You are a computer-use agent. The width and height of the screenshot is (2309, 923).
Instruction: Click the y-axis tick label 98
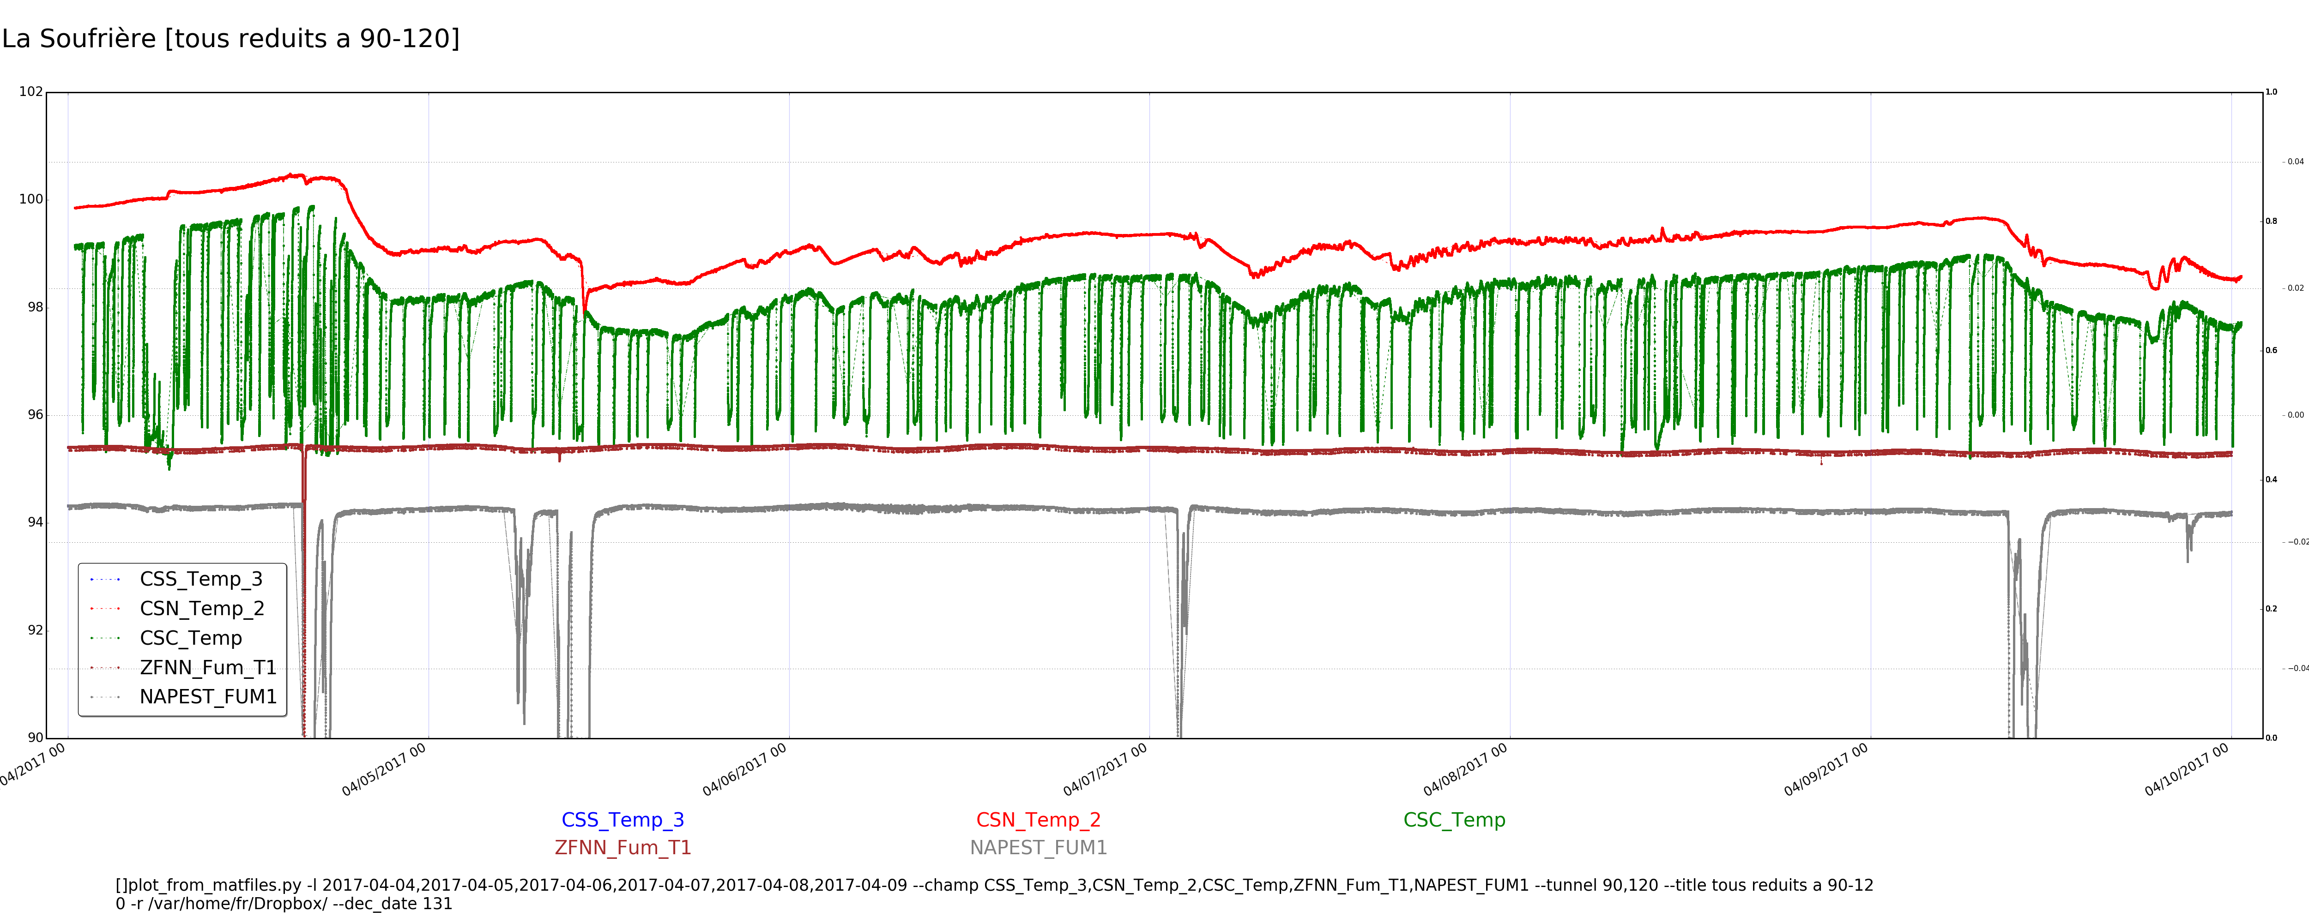[x=35, y=306]
